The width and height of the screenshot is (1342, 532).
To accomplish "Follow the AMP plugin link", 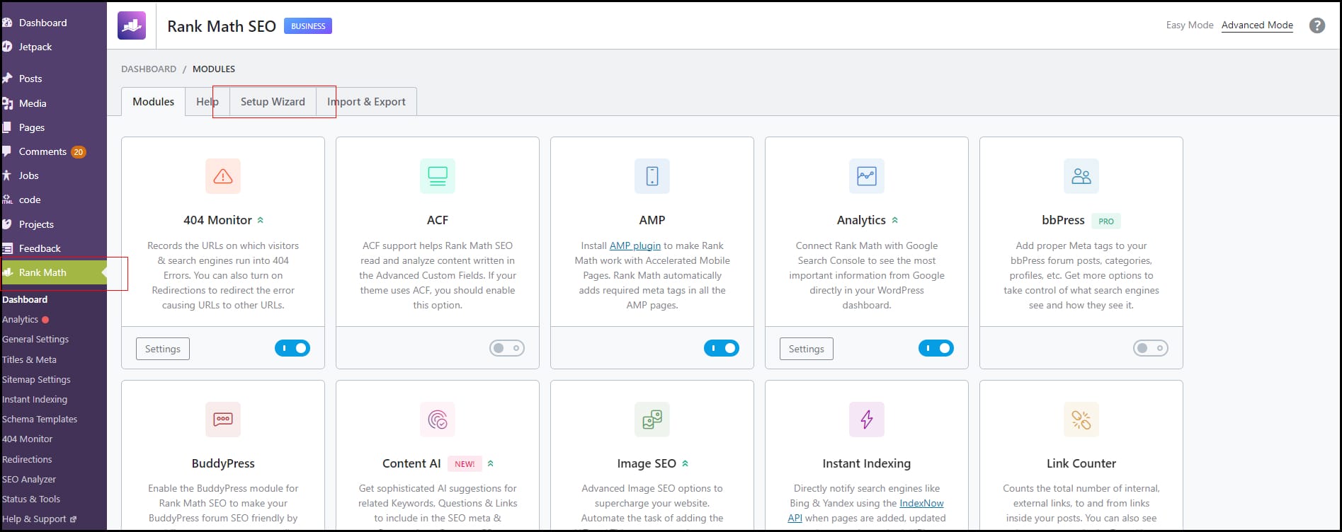I will [635, 245].
